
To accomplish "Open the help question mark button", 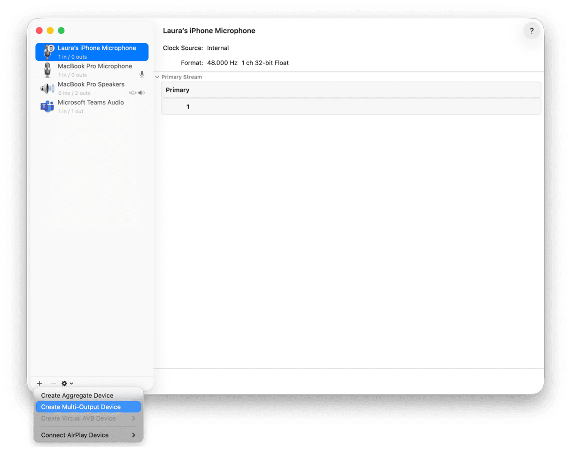I will [532, 31].
